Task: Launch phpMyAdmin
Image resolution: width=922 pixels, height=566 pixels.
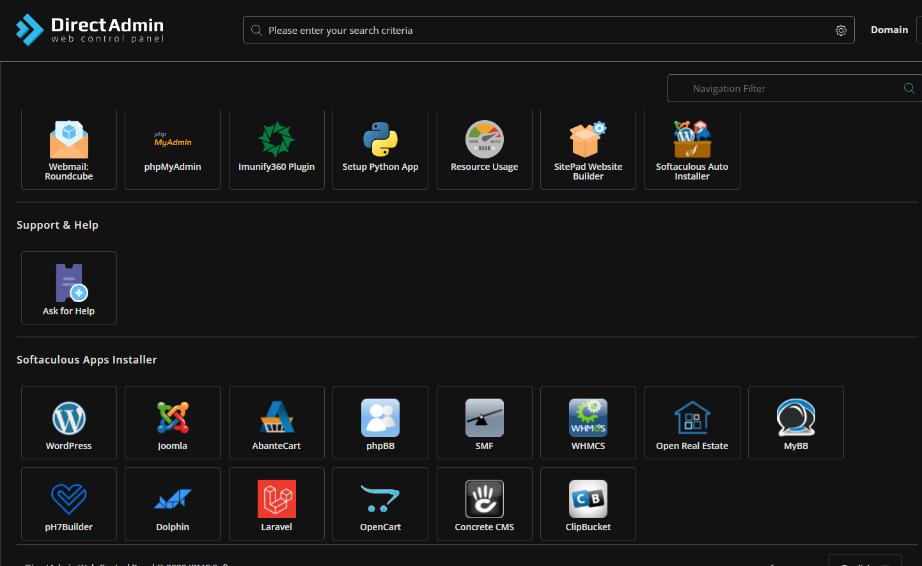Action: [x=172, y=149]
